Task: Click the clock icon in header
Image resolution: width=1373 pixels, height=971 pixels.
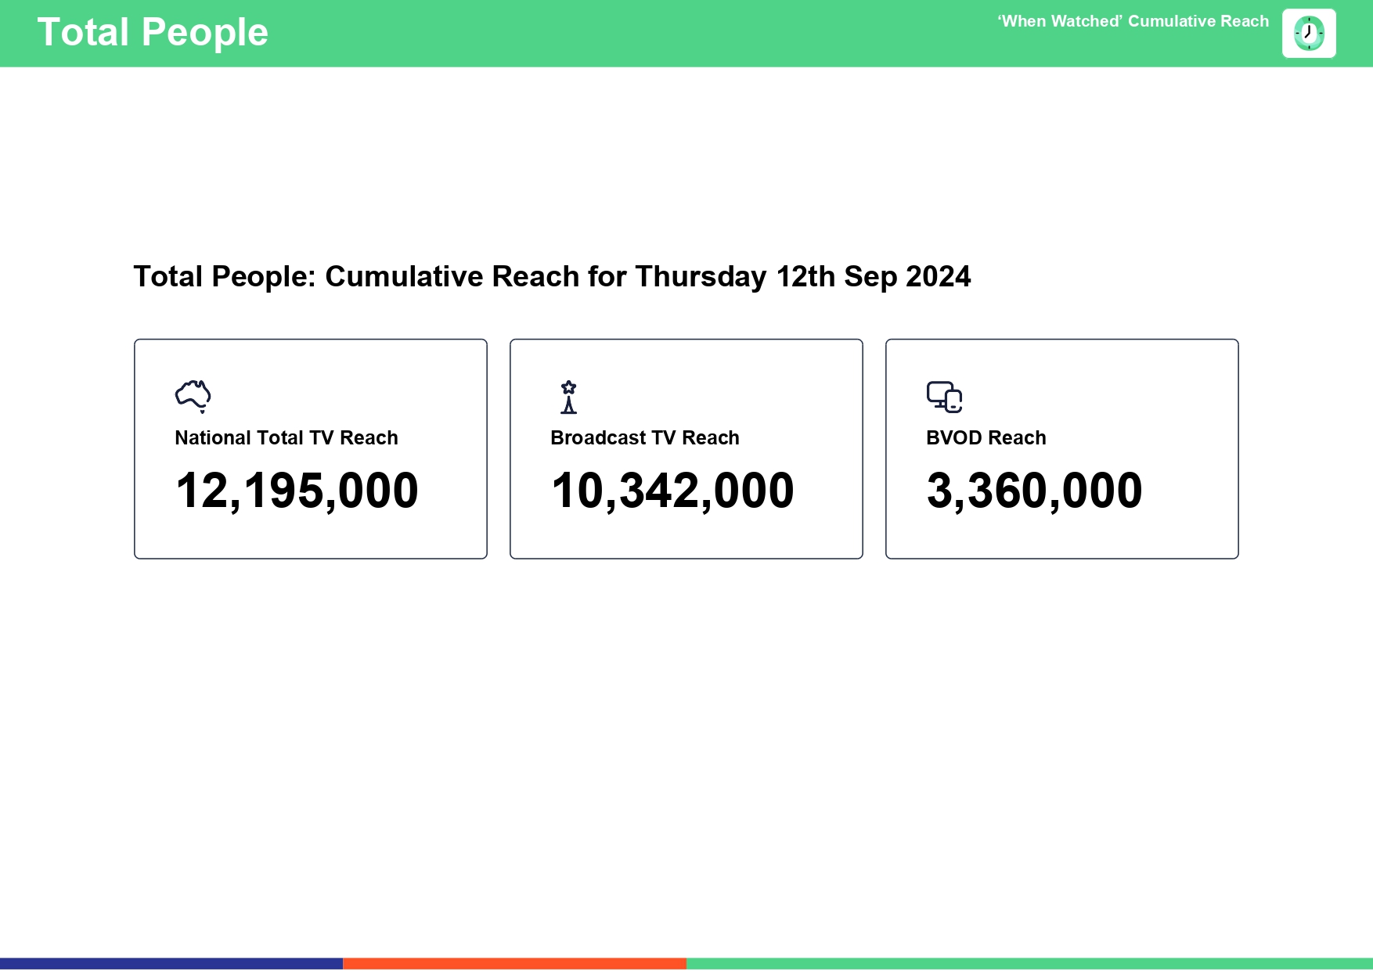Action: (1309, 34)
